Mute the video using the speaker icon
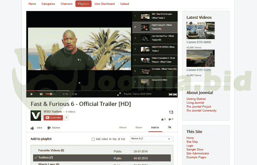The image size is (257, 165). point(41,94)
